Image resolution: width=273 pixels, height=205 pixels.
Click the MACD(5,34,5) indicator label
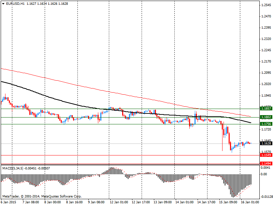(x=13, y=168)
